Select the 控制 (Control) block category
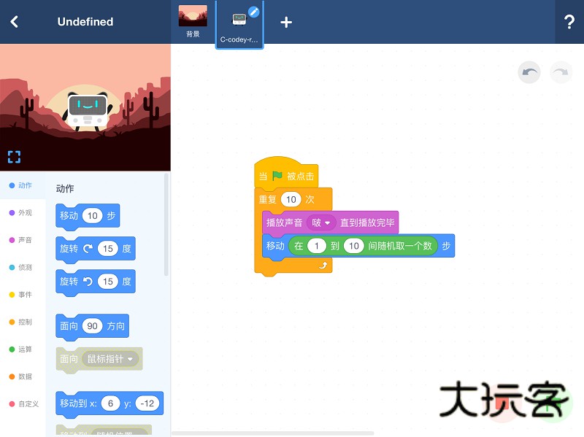 [23, 322]
